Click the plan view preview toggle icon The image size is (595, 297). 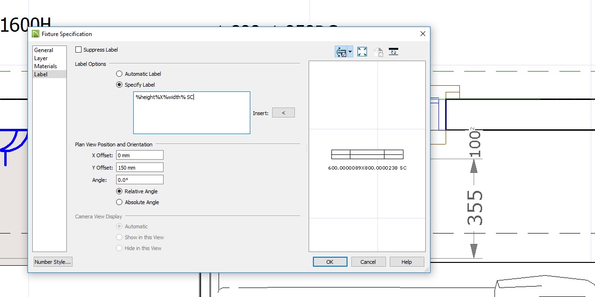340,52
